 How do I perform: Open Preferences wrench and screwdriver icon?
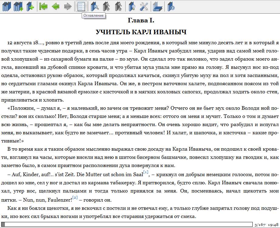click(144, 6)
